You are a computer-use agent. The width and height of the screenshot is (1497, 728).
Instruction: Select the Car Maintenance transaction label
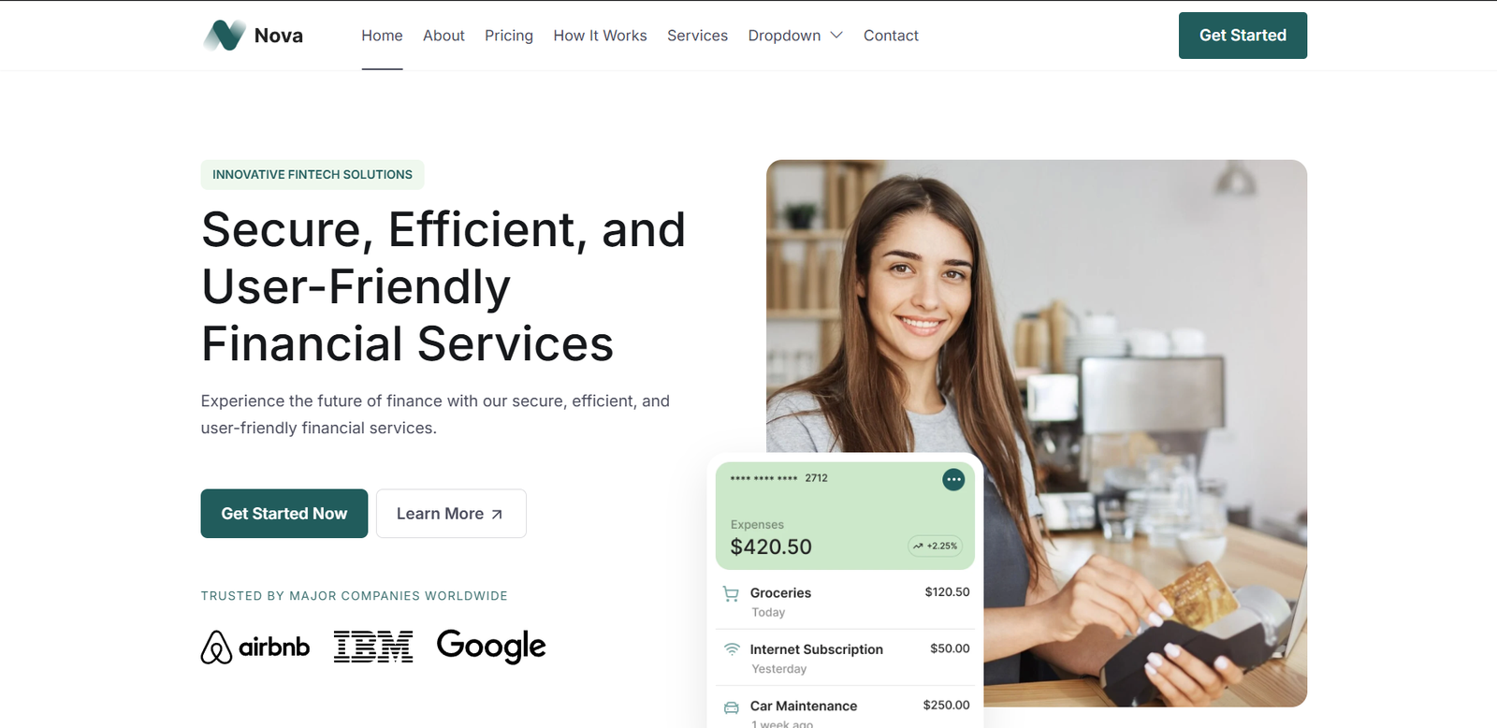coord(804,706)
